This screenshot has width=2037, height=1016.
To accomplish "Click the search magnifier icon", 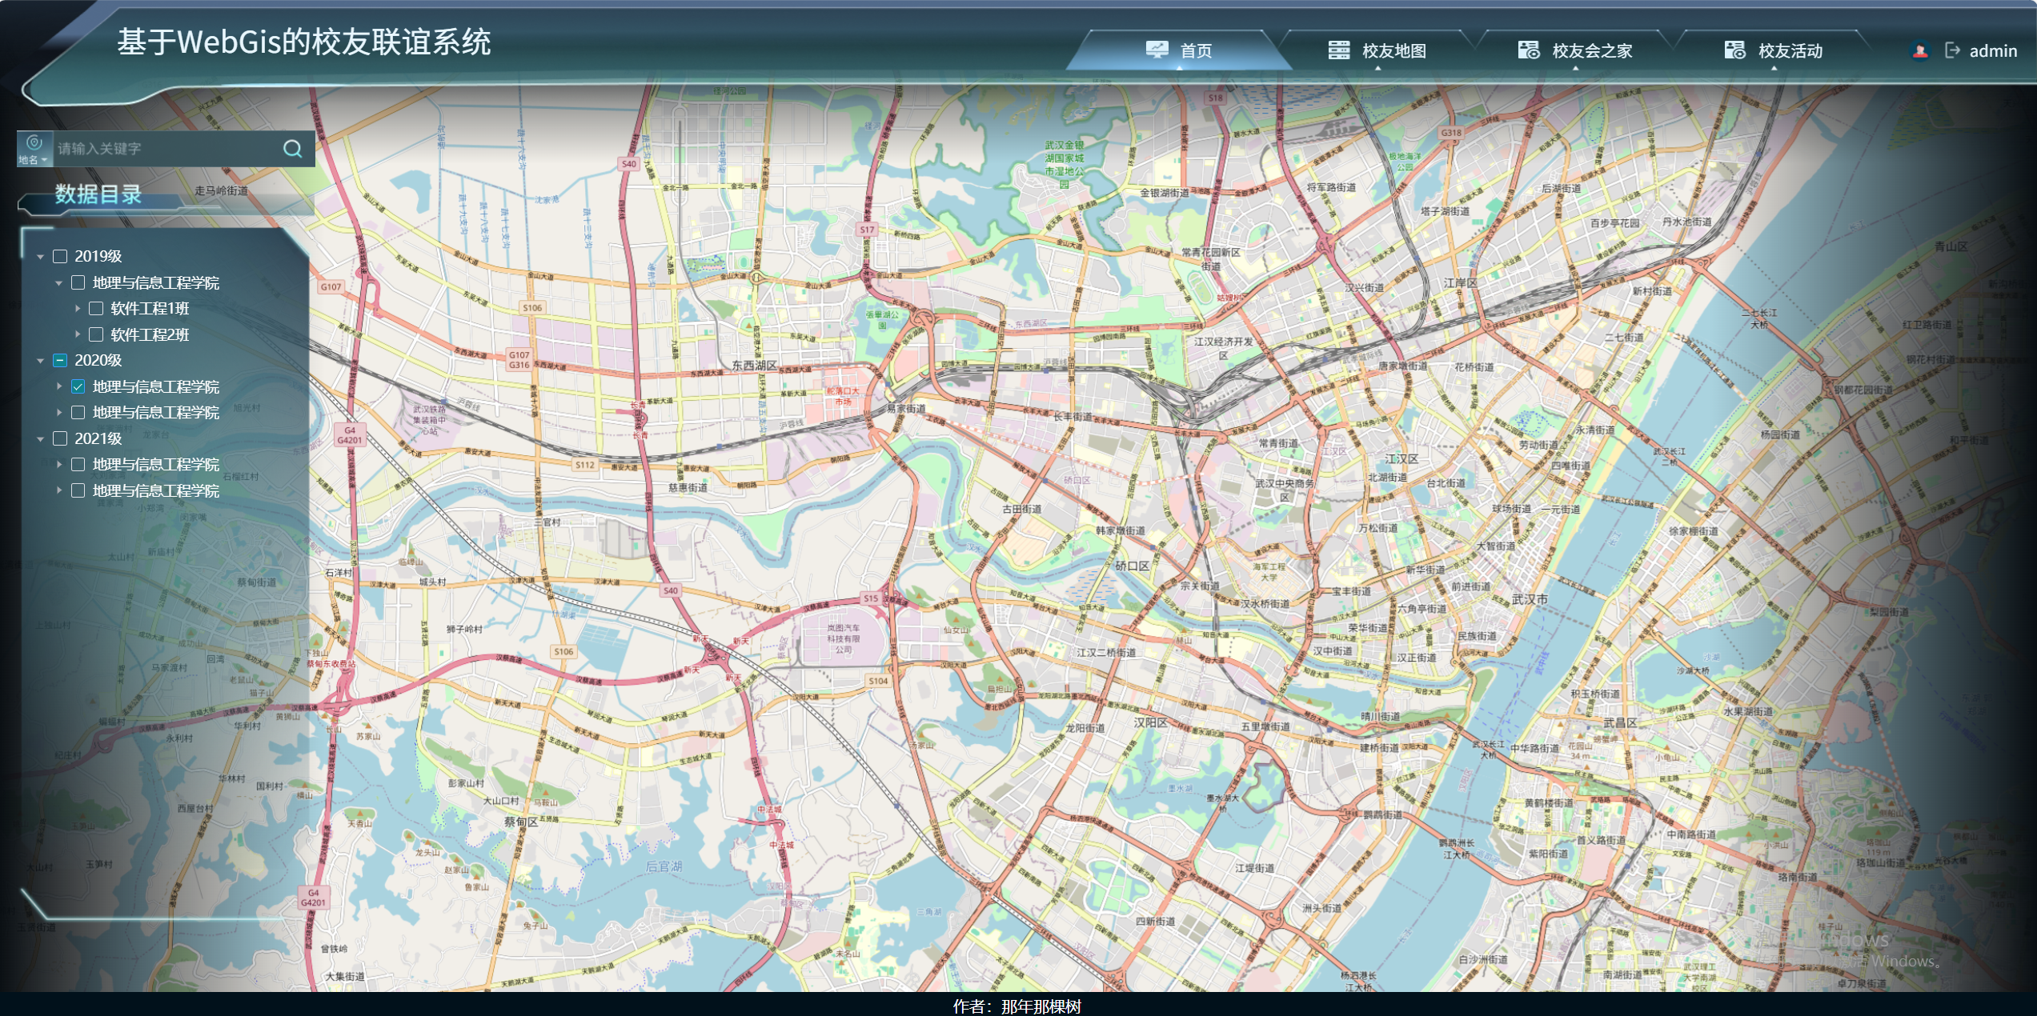I will (x=293, y=149).
